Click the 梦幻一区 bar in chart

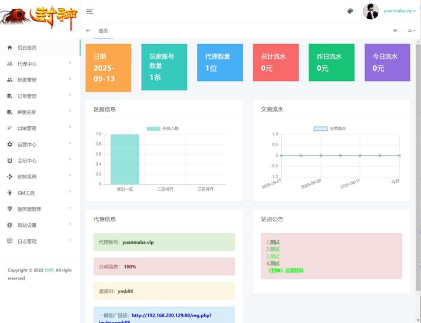pyautogui.click(x=125, y=159)
